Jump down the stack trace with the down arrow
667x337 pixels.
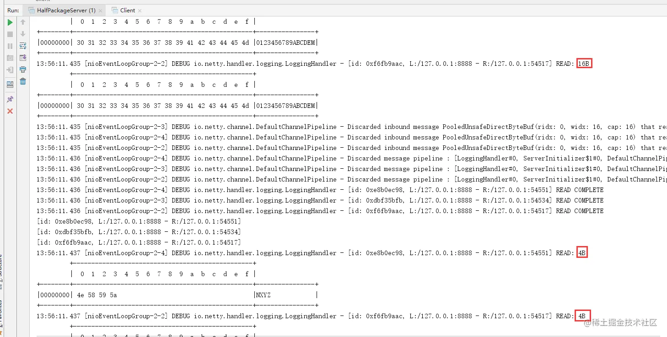pos(23,34)
